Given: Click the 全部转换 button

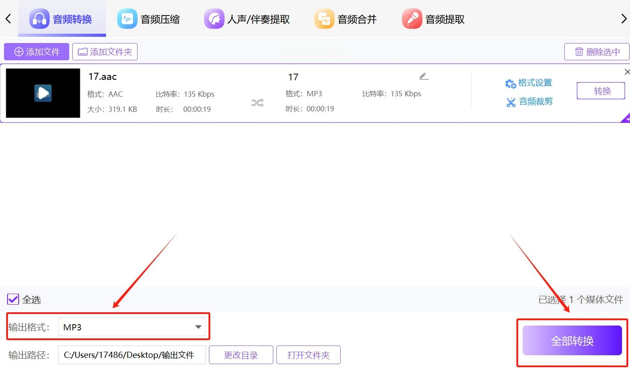Looking at the screenshot, I should click(x=572, y=341).
